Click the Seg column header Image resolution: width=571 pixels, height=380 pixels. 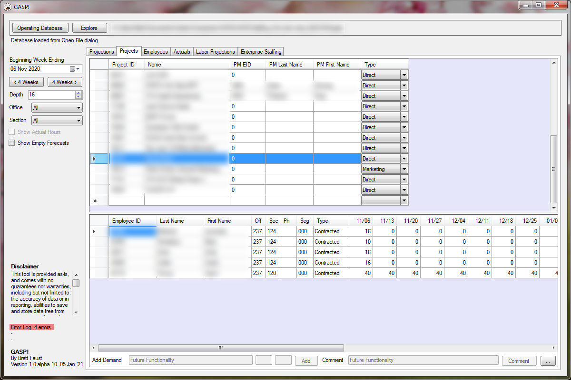coord(305,221)
